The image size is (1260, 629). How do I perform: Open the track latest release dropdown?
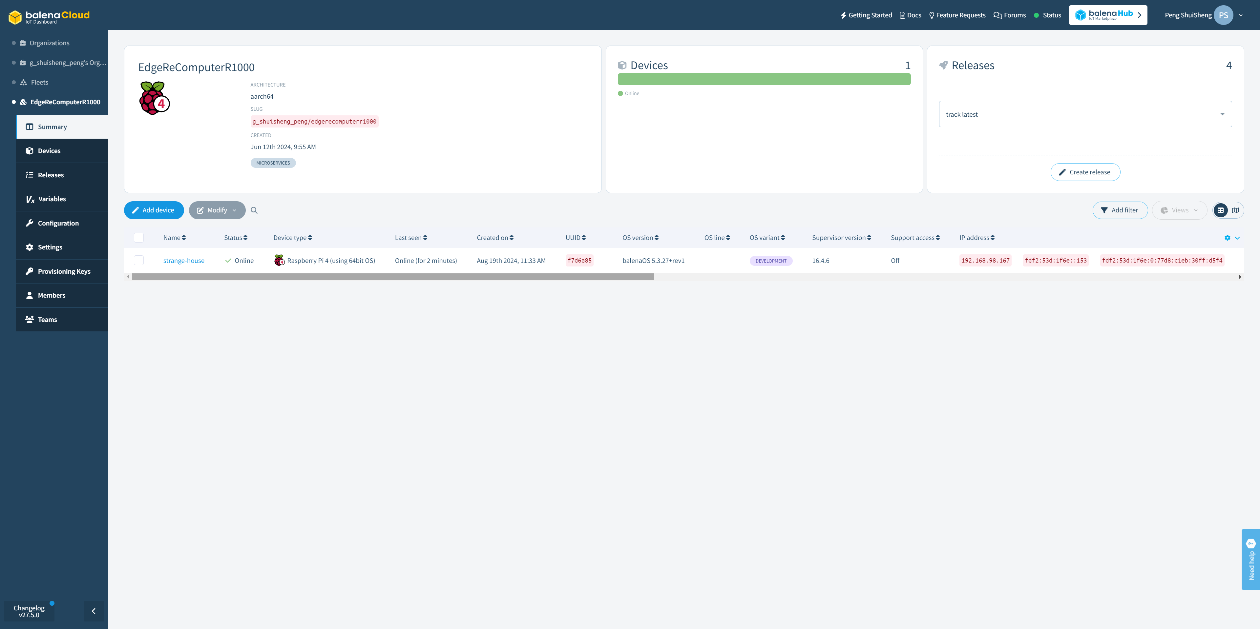[x=1085, y=114]
